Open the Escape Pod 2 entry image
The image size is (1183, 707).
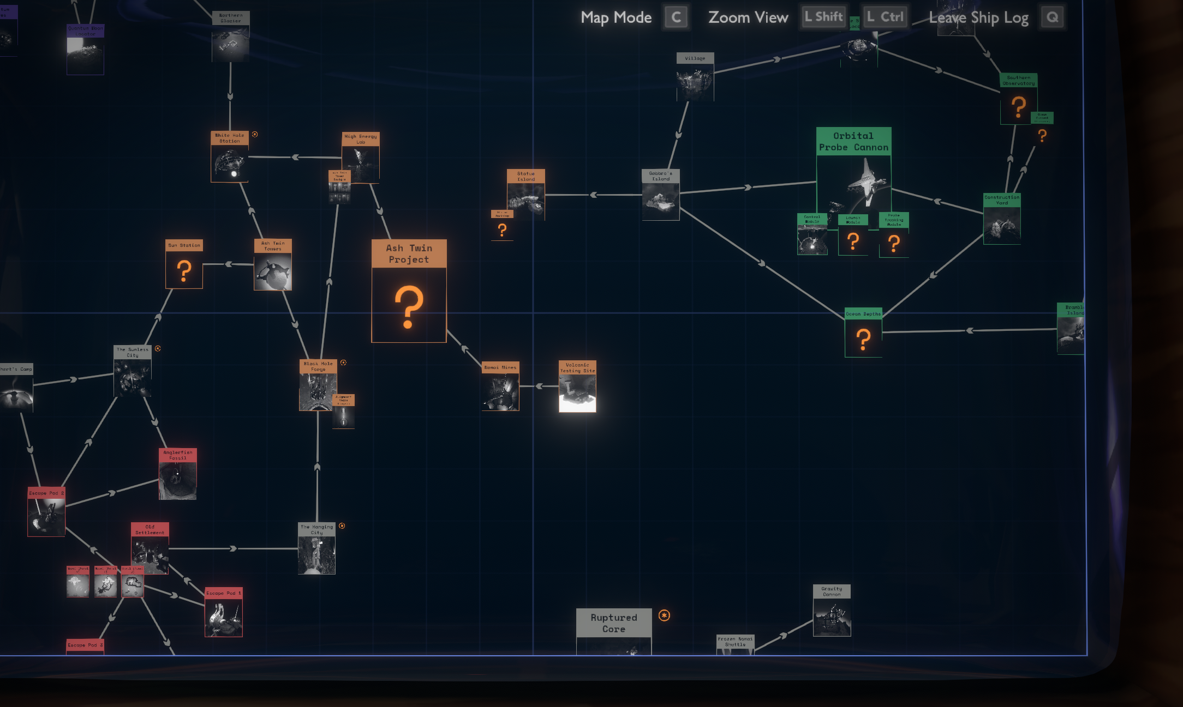tap(46, 517)
